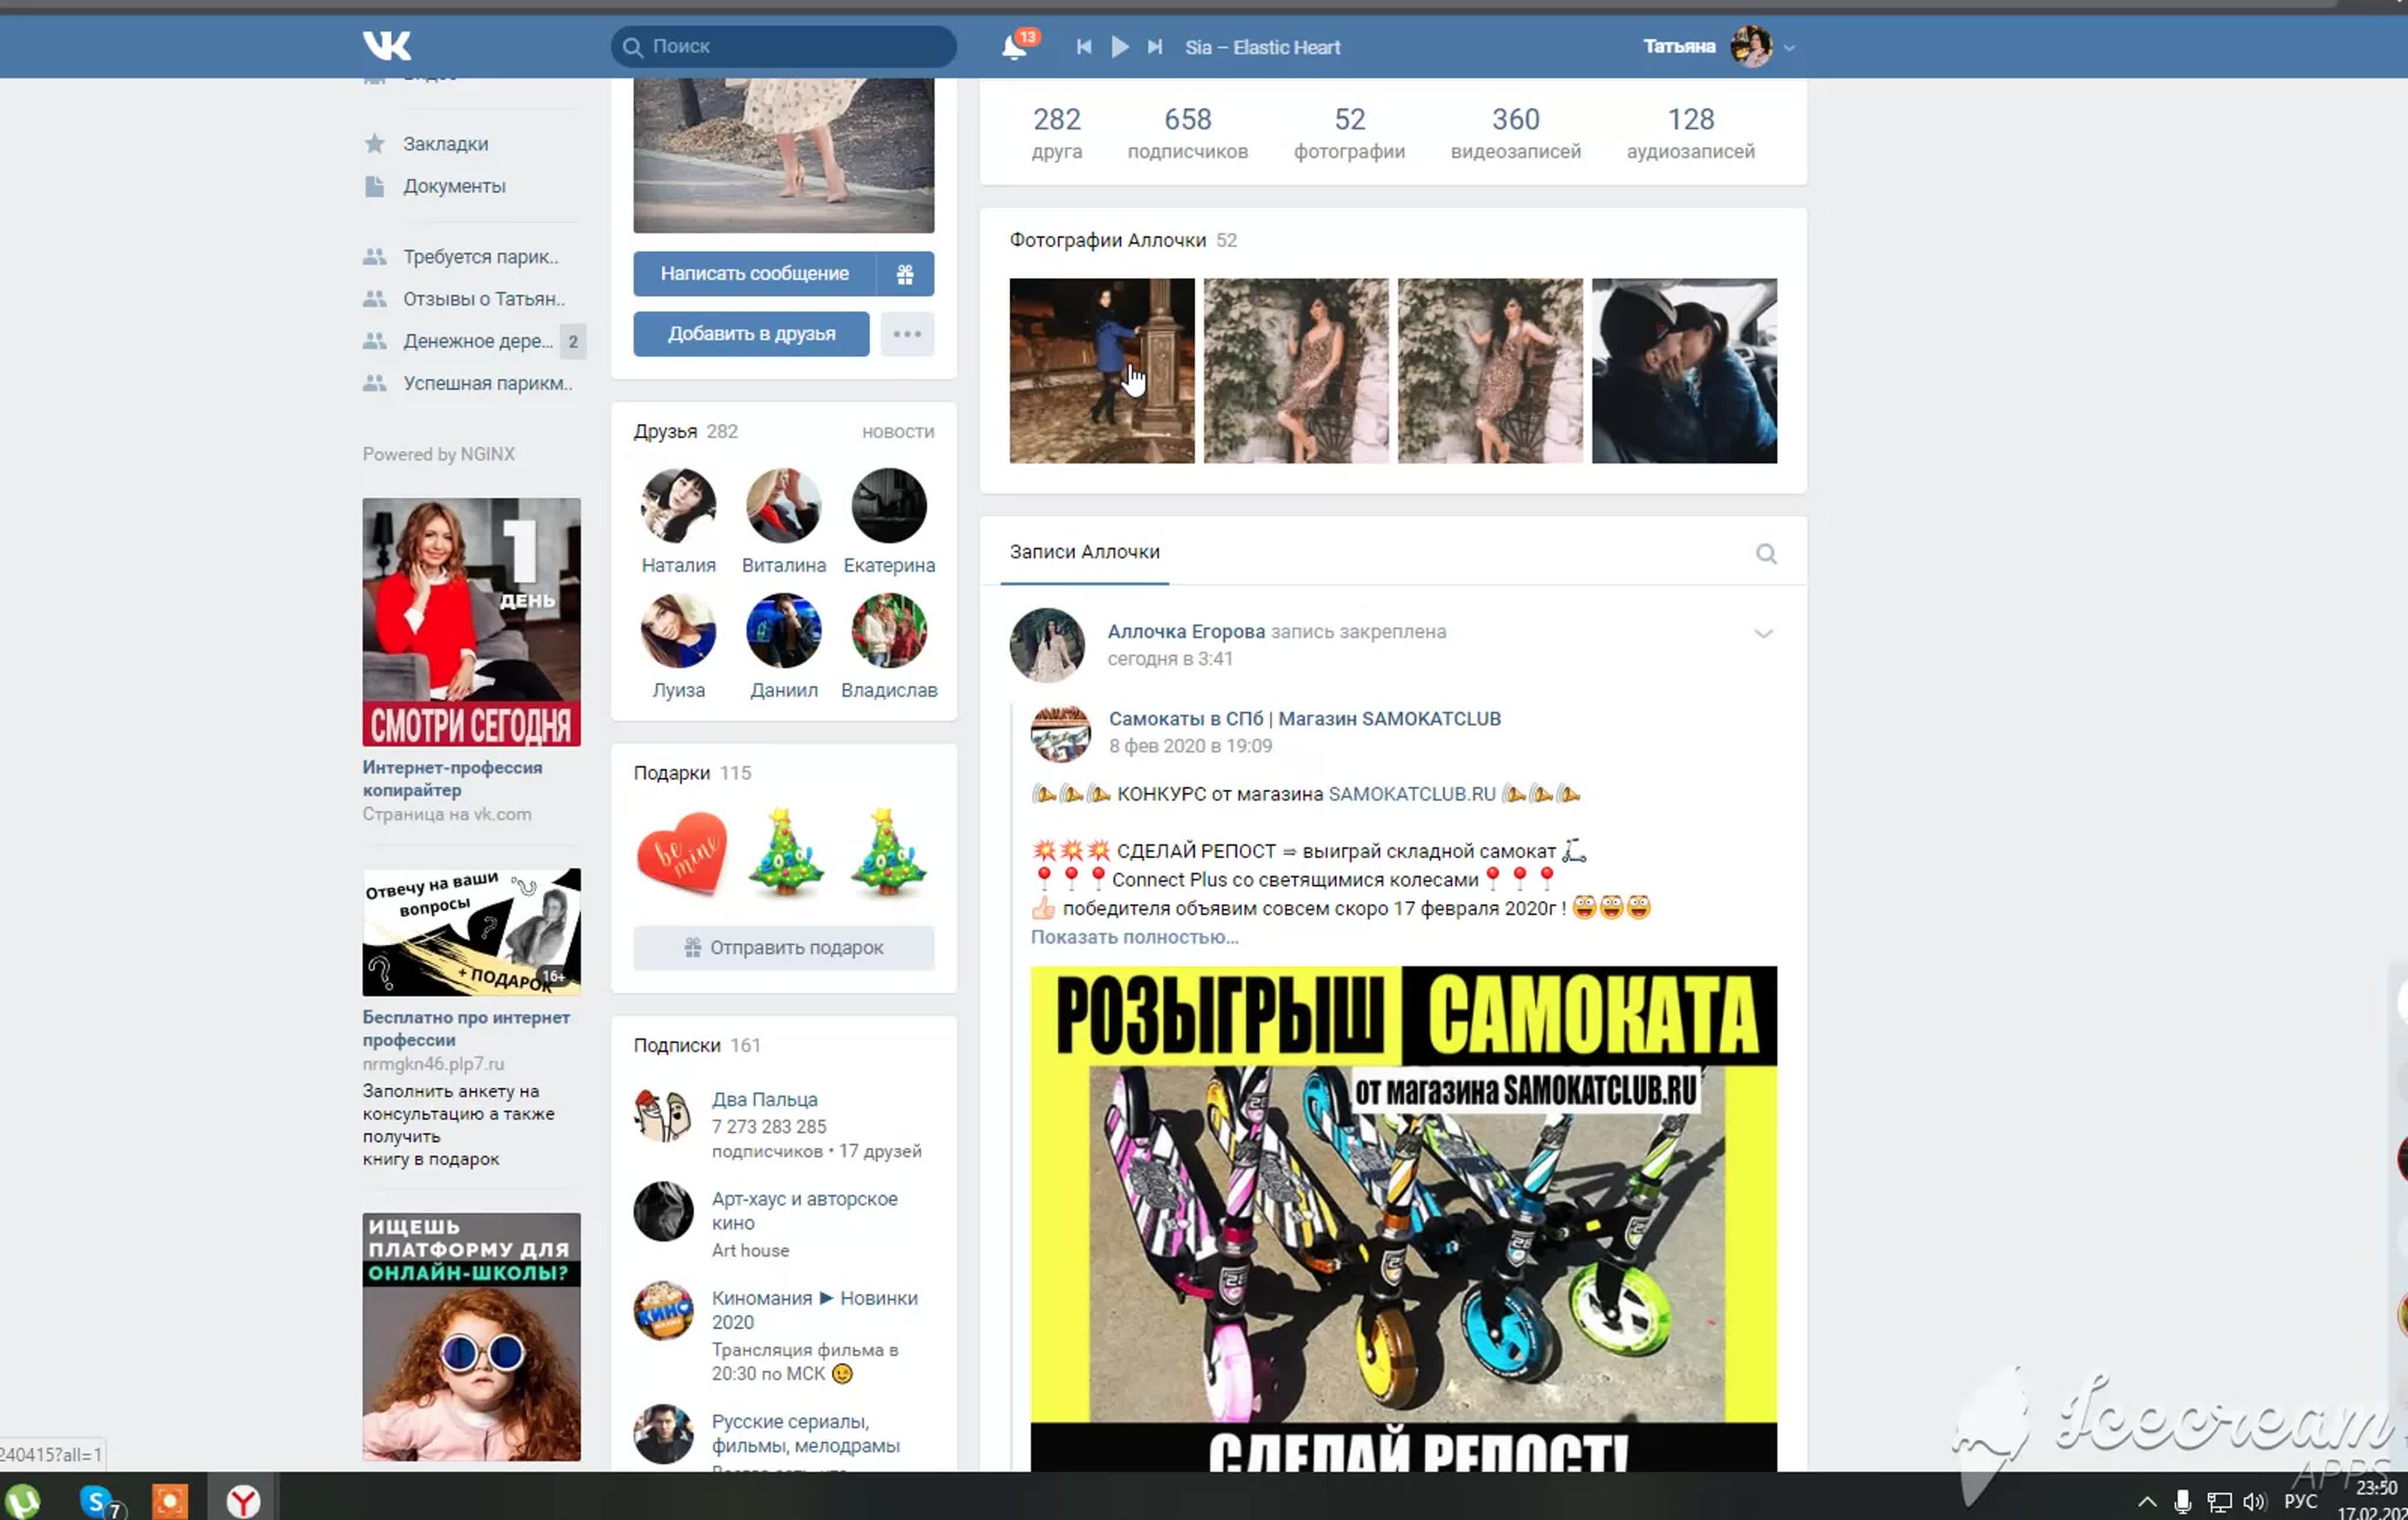Open the notifications bell icon
The image size is (2408, 1520).
pos(1014,46)
